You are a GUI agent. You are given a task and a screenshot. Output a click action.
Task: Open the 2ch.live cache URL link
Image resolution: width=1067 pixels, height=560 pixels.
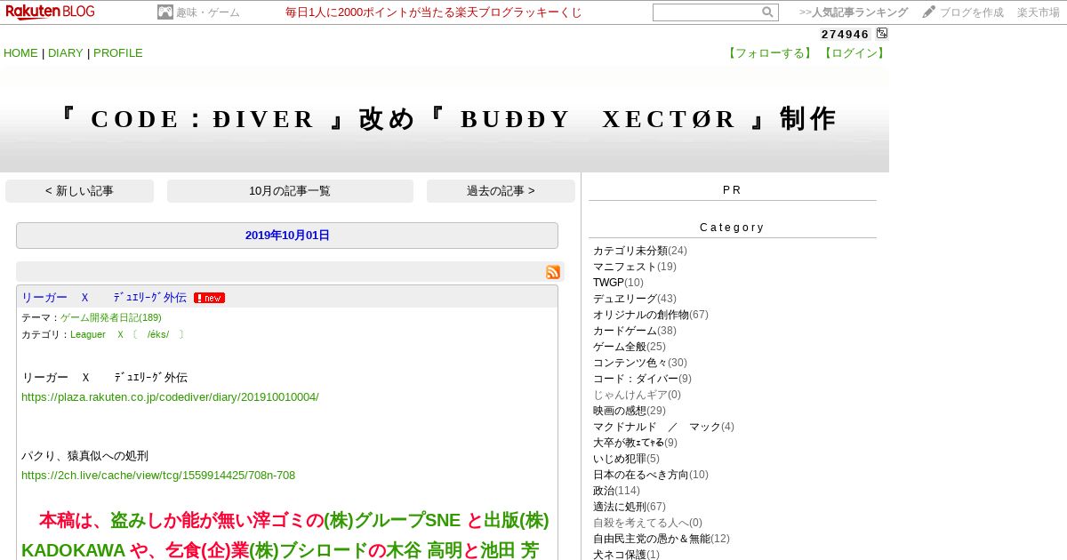tap(158, 476)
